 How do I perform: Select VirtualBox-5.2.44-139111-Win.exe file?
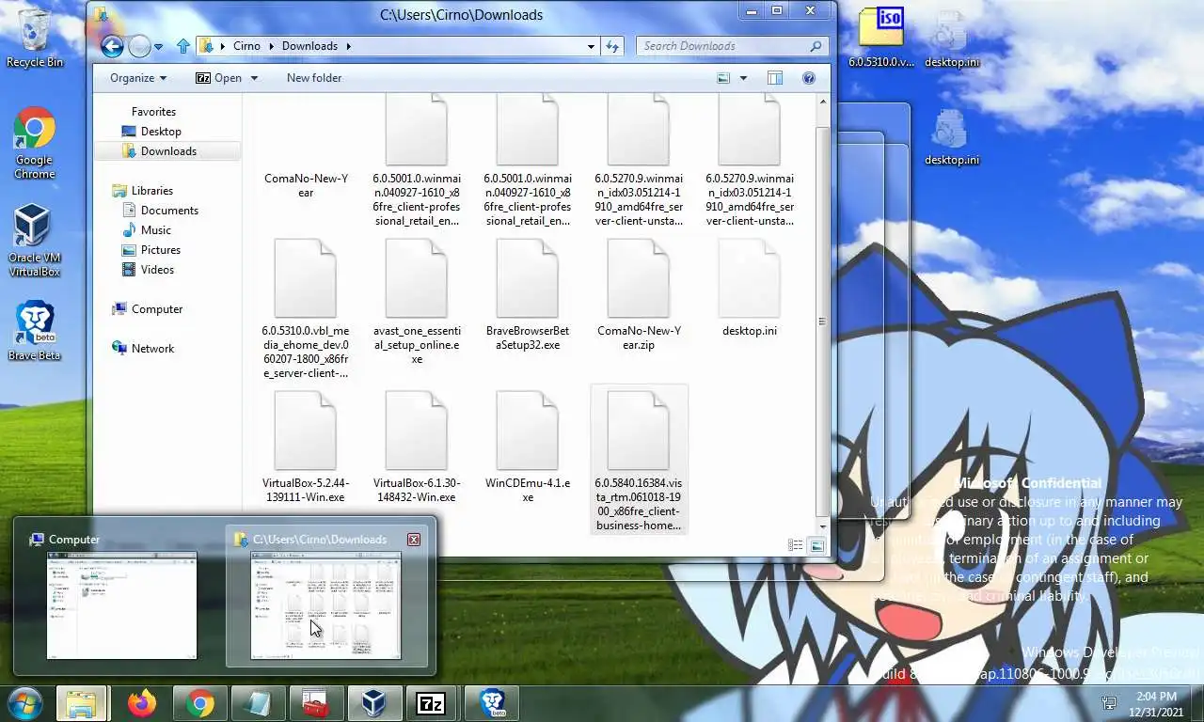coord(306,448)
